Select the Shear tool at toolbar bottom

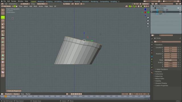pyautogui.click(x=3, y=72)
